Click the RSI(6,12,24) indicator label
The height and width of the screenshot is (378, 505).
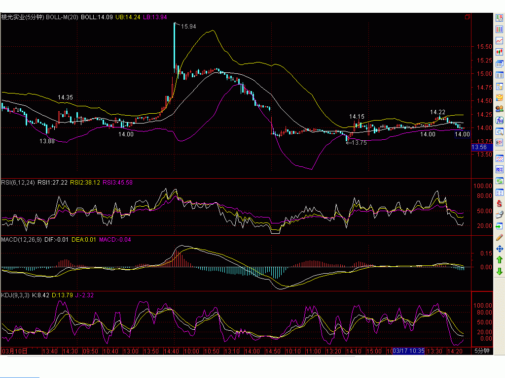[18, 183]
